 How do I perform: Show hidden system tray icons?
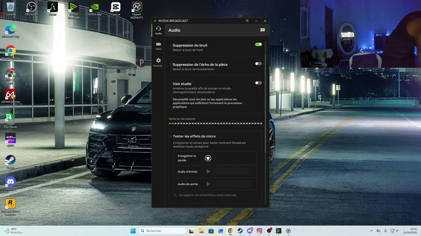[x=371, y=231]
